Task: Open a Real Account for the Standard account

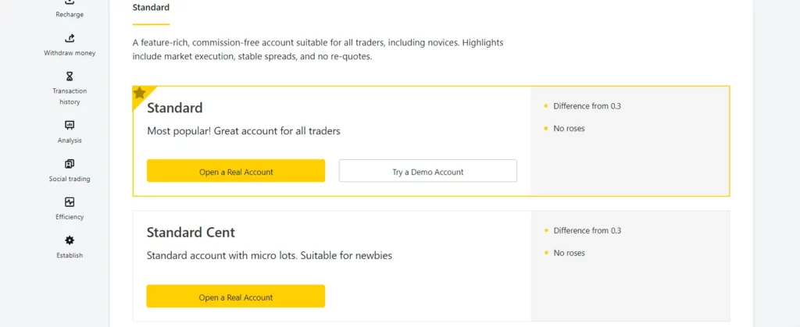Action: (236, 172)
